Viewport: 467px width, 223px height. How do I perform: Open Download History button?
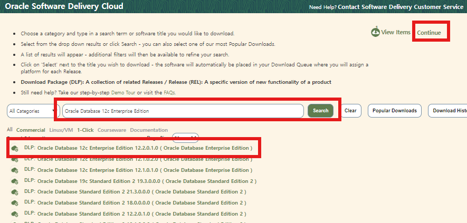pos(447,111)
